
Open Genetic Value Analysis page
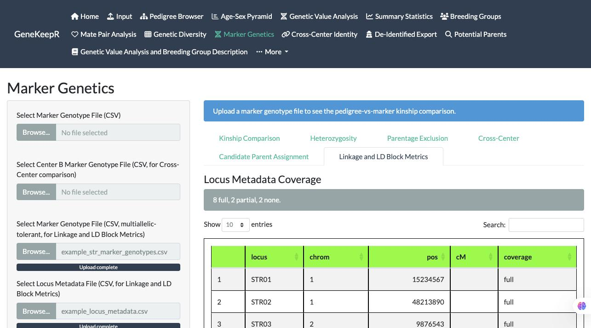coord(319,17)
